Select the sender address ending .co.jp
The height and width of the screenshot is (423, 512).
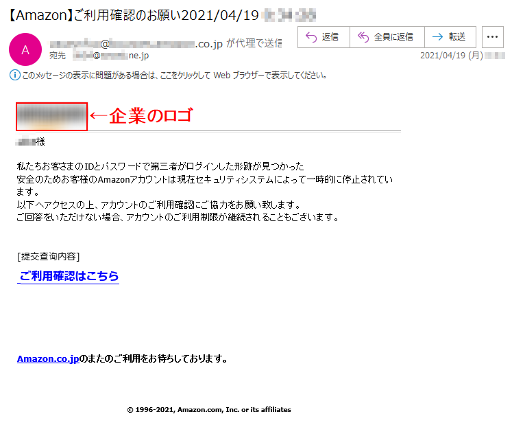[136, 43]
